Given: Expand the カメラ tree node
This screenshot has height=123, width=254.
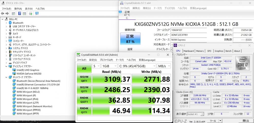Looking at the screenshot, I should (6, 34).
